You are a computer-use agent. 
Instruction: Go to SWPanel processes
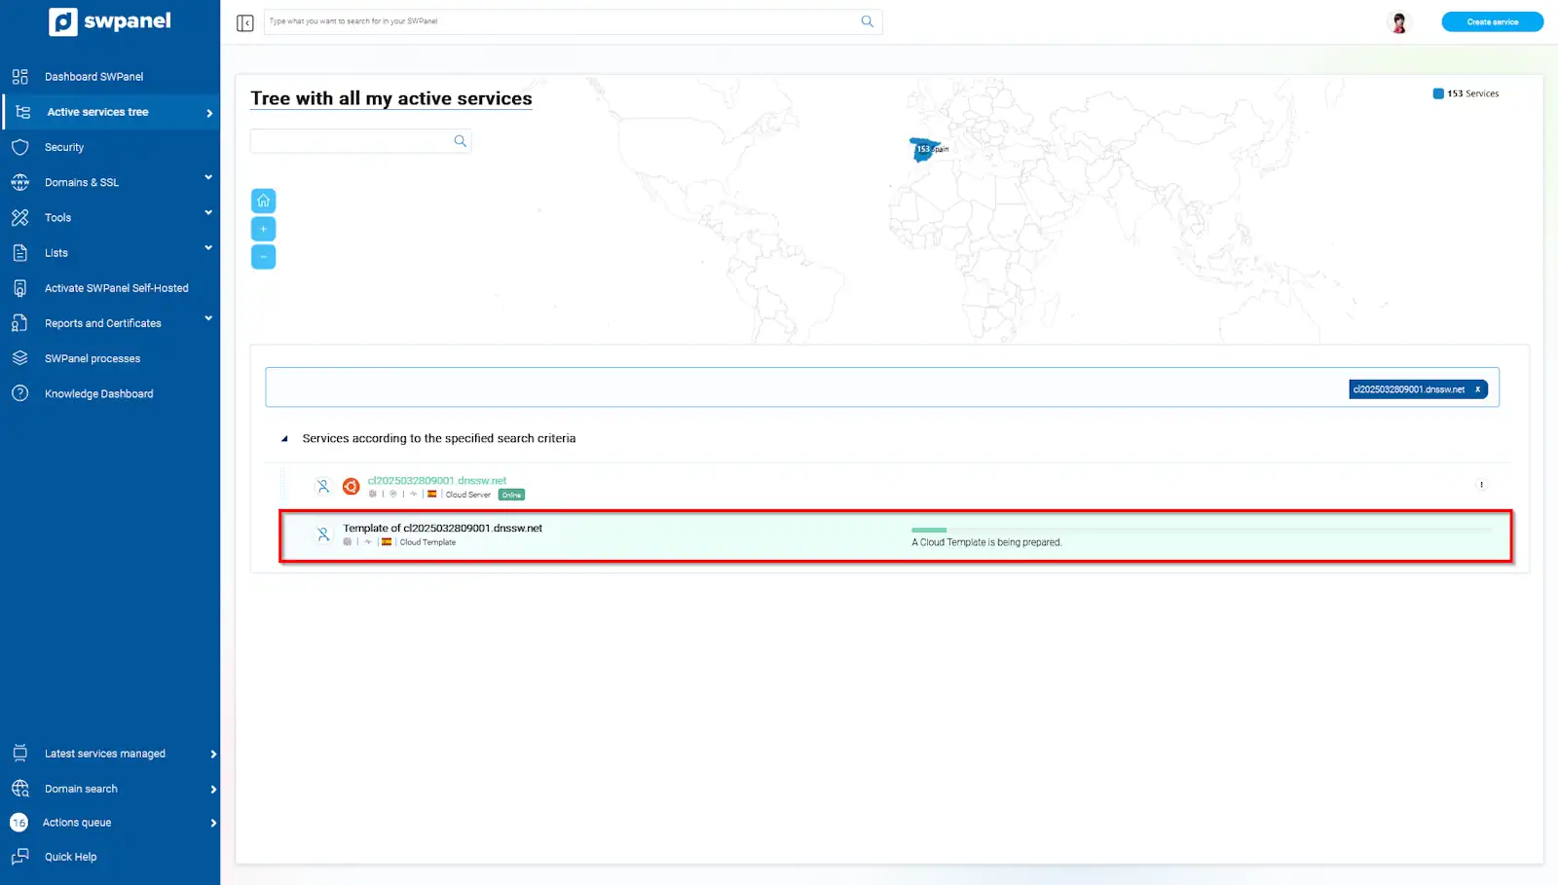[x=93, y=358]
